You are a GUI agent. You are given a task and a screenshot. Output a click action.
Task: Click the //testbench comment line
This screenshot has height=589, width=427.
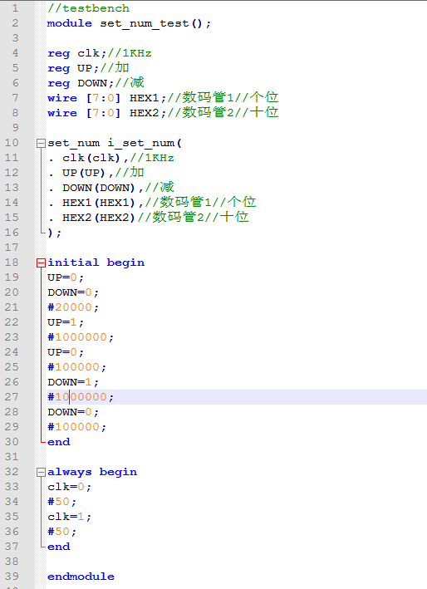88,8
